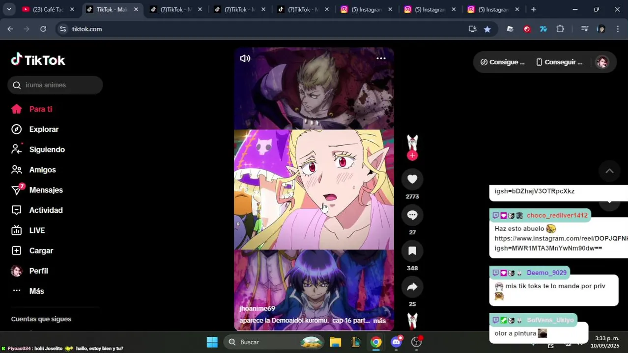The height and width of the screenshot is (353, 628).
Task: Open File Explorer from taskbar
Action: pyautogui.click(x=336, y=342)
